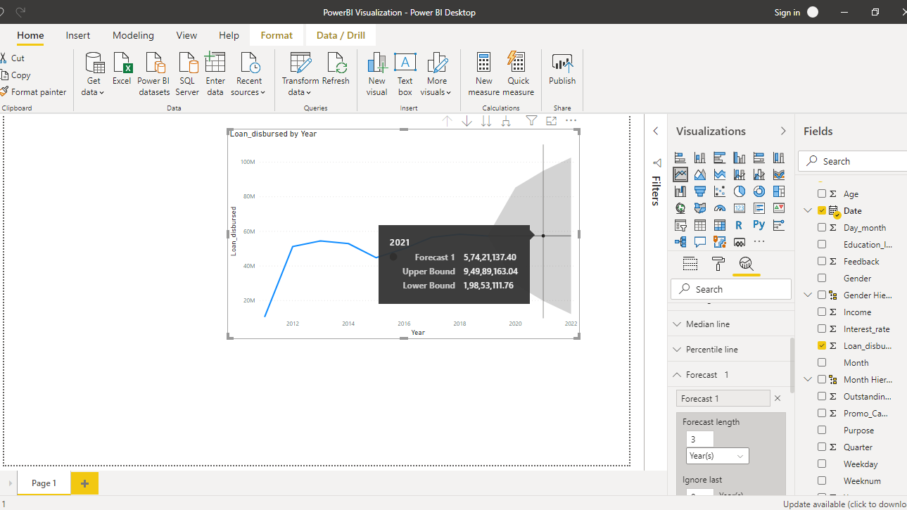Select the Python visual icon
This screenshot has height=510, width=907.
pos(759,225)
